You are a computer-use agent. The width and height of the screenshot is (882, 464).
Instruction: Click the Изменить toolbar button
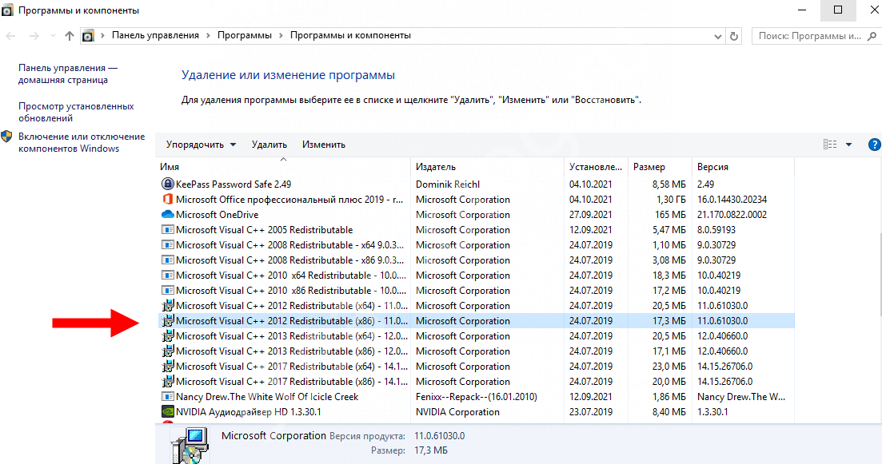pyautogui.click(x=323, y=145)
